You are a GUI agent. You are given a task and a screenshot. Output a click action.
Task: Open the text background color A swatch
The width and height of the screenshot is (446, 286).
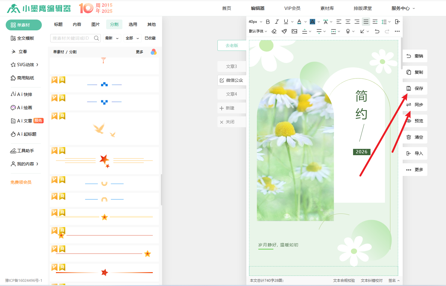coord(312,22)
